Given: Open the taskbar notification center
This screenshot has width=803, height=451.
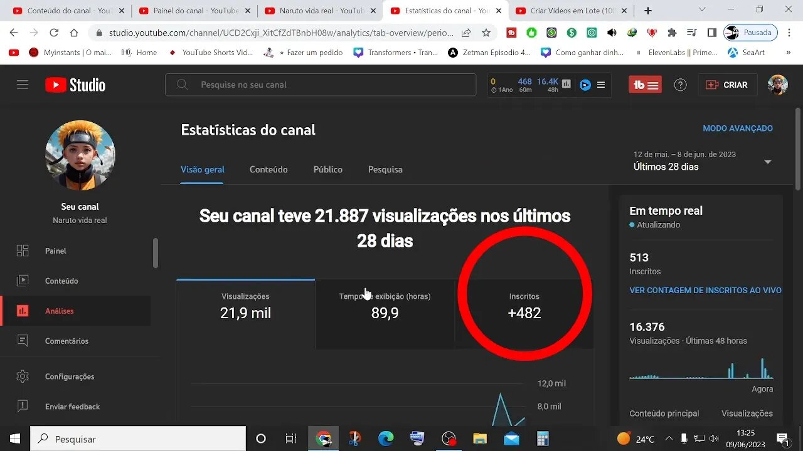Looking at the screenshot, I should click(783, 438).
